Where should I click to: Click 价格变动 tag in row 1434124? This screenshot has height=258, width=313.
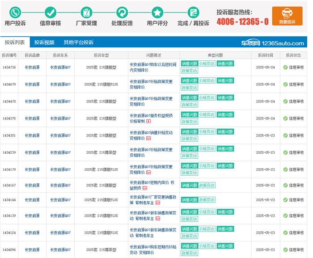click(207, 229)
